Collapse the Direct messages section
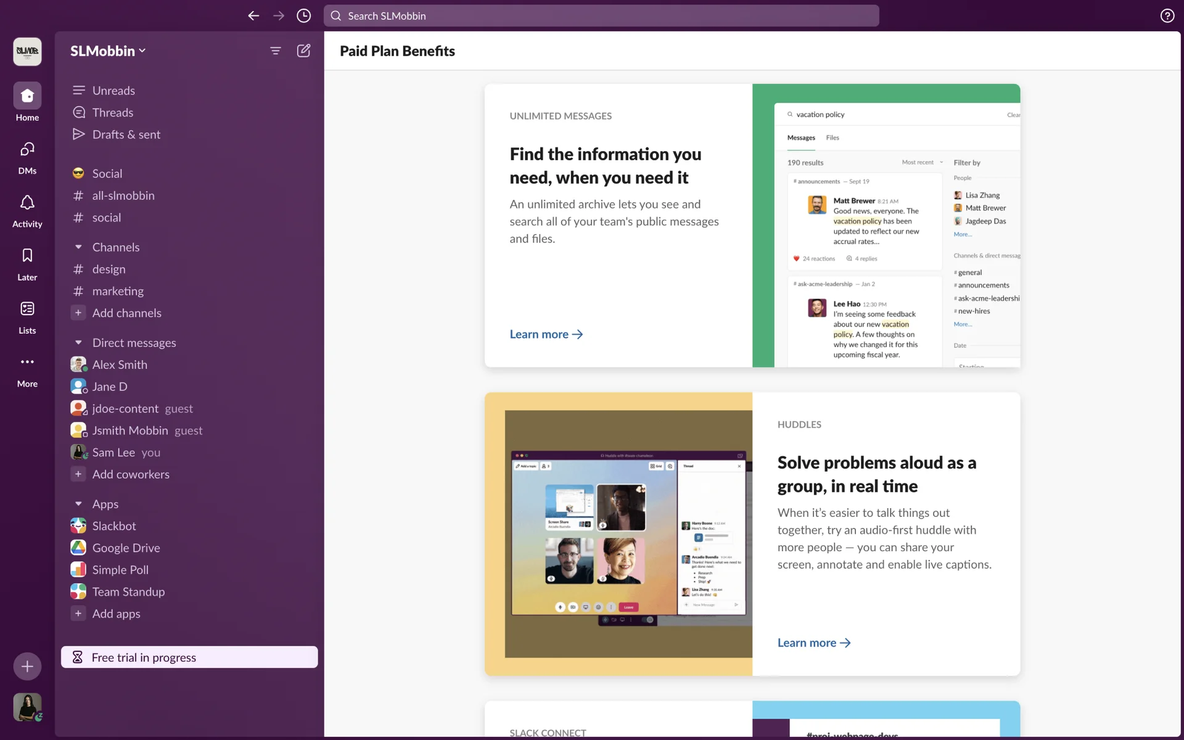The width and height of the screenshot is (1184, 740). coord(78,343)
